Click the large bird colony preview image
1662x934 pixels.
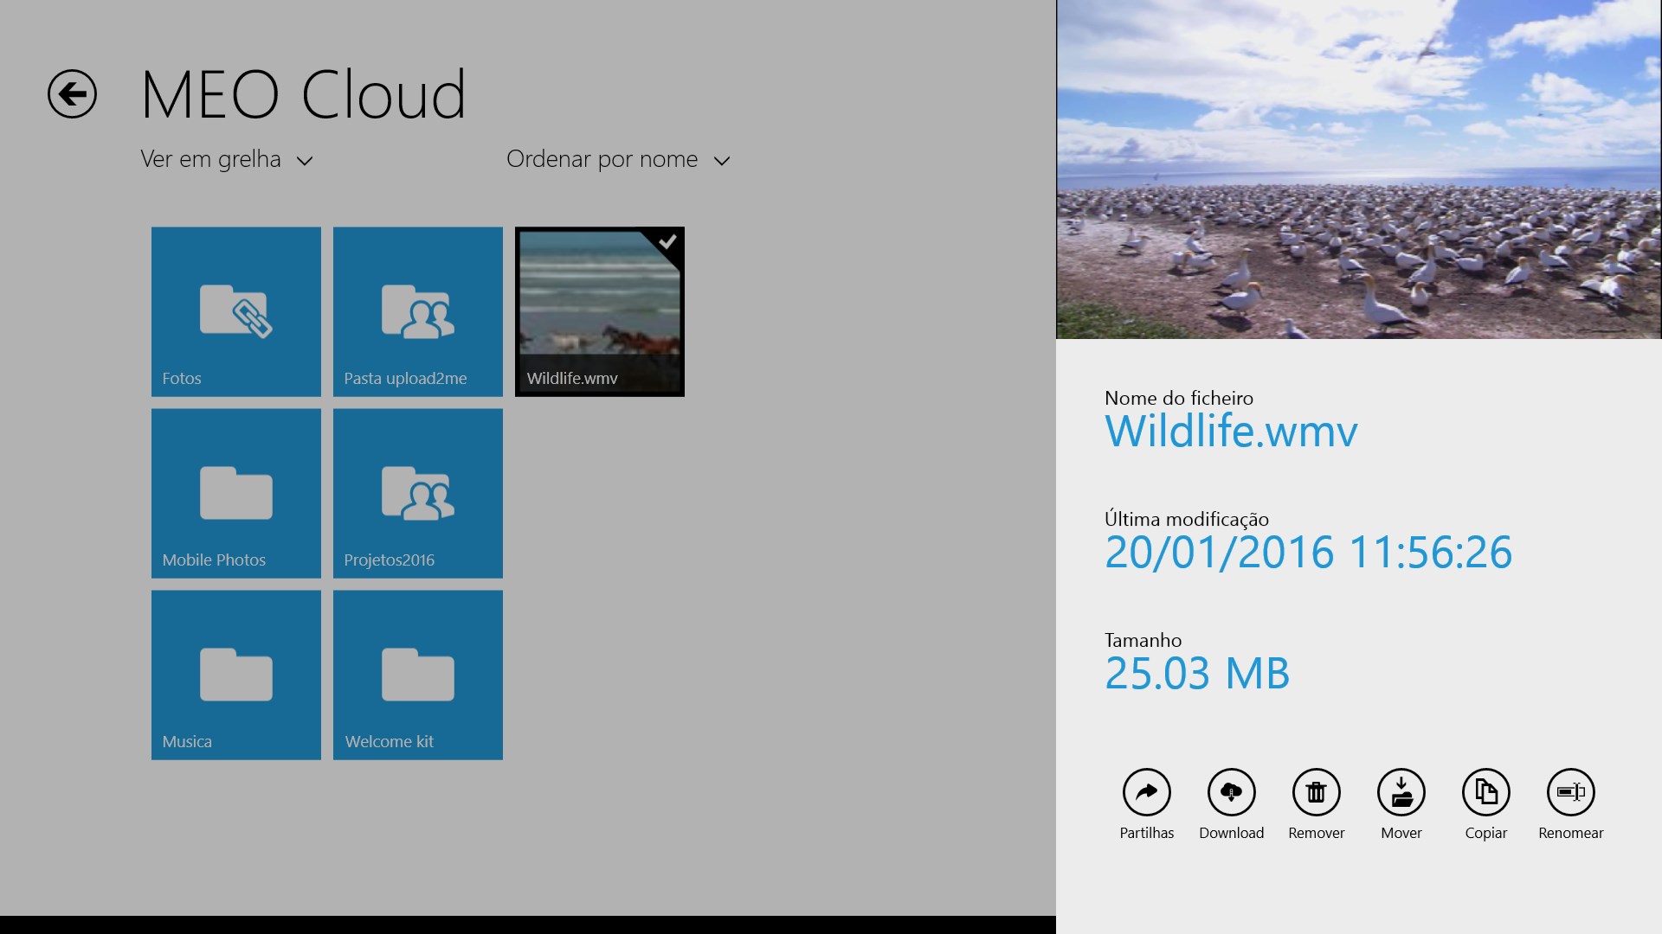pos(1358,170)
